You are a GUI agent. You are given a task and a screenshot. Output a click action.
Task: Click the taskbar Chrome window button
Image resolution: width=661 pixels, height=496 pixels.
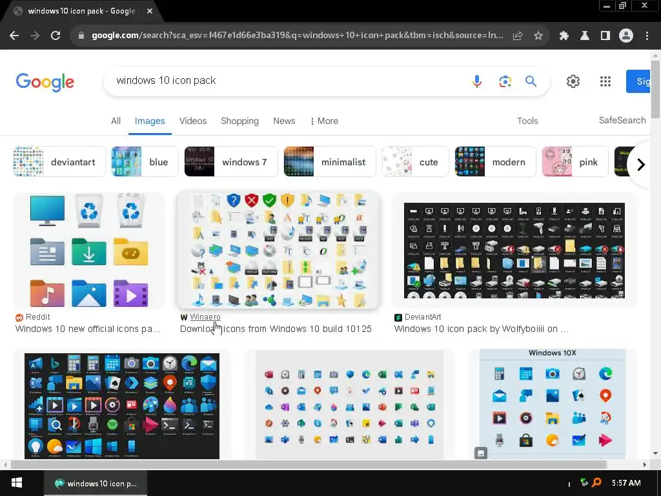pyautogui.click(x=96, y=483)
